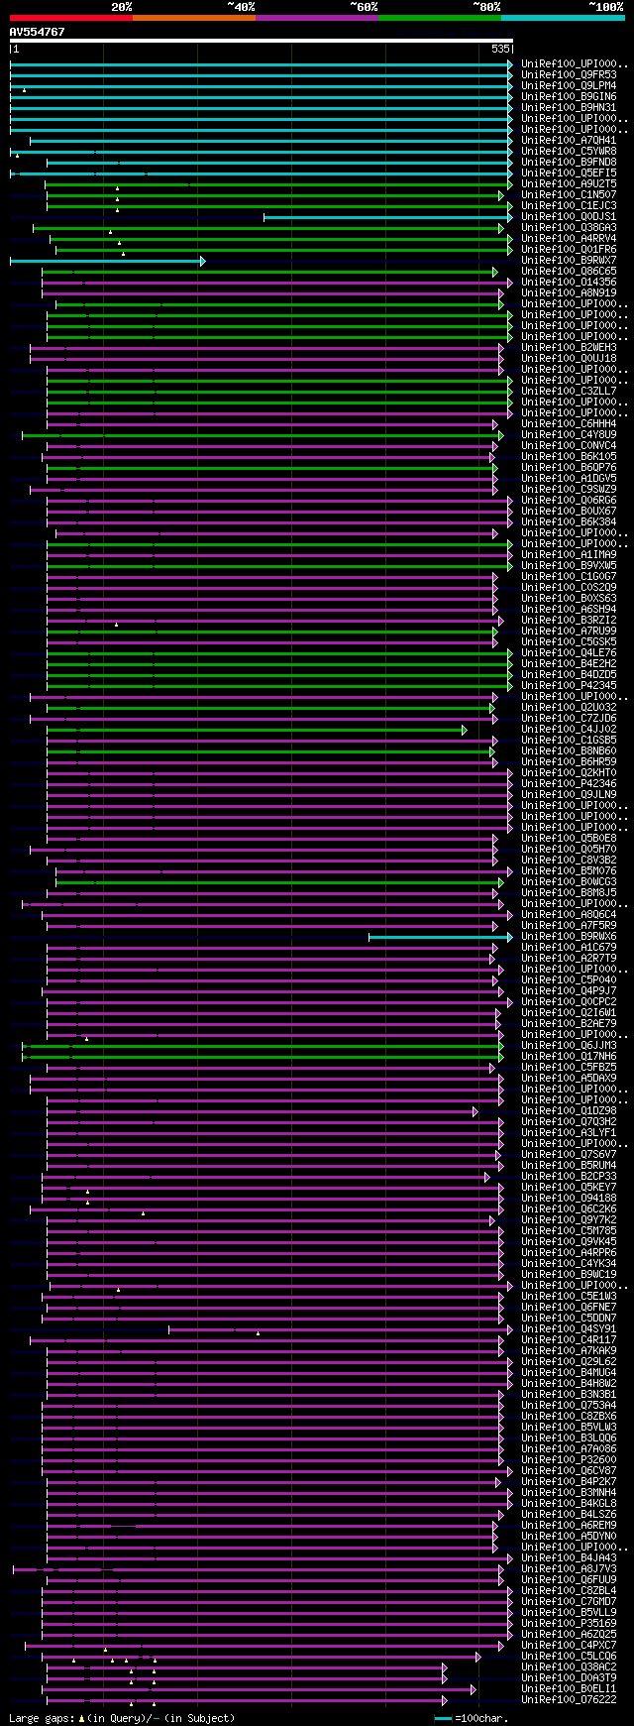Screen dimensions: 634x1726
Task: Select hit label UniRef100_C4JJ02
Action: [569, 729]
